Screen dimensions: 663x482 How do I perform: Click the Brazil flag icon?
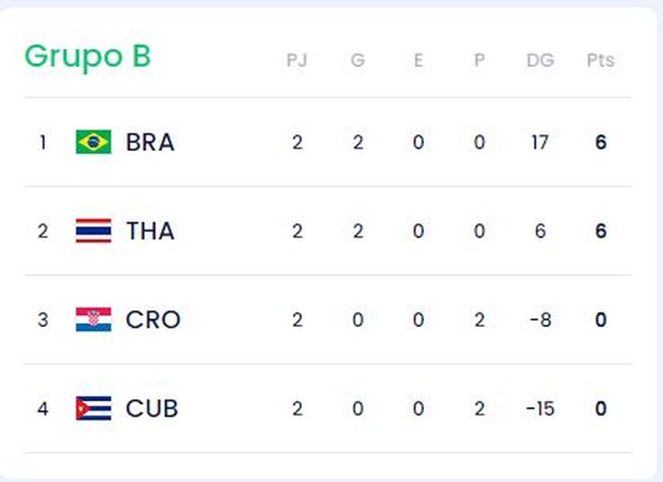[x=93, y=142]
